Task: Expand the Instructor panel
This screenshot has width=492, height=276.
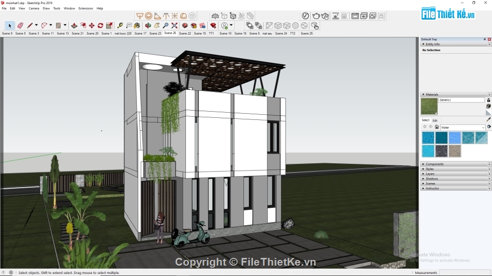Action: pyautogui.click(x=423, y=188)
